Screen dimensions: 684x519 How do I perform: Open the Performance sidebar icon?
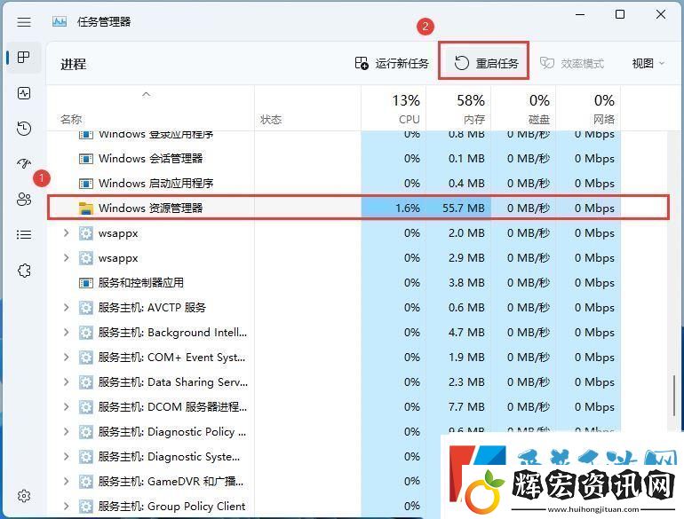coord(24,93)
